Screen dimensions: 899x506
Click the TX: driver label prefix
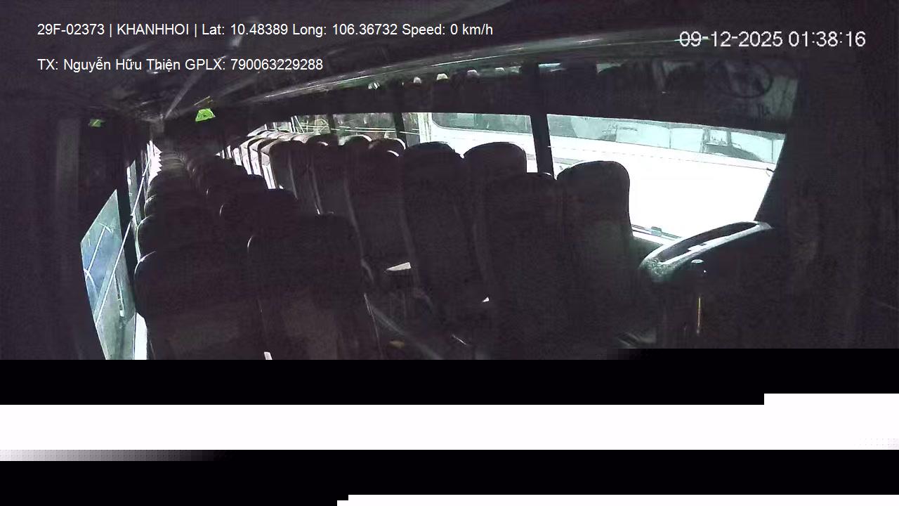48,65
